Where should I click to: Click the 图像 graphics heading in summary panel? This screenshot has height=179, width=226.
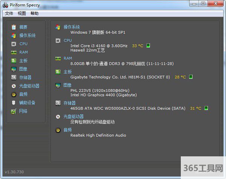(67, 85)
